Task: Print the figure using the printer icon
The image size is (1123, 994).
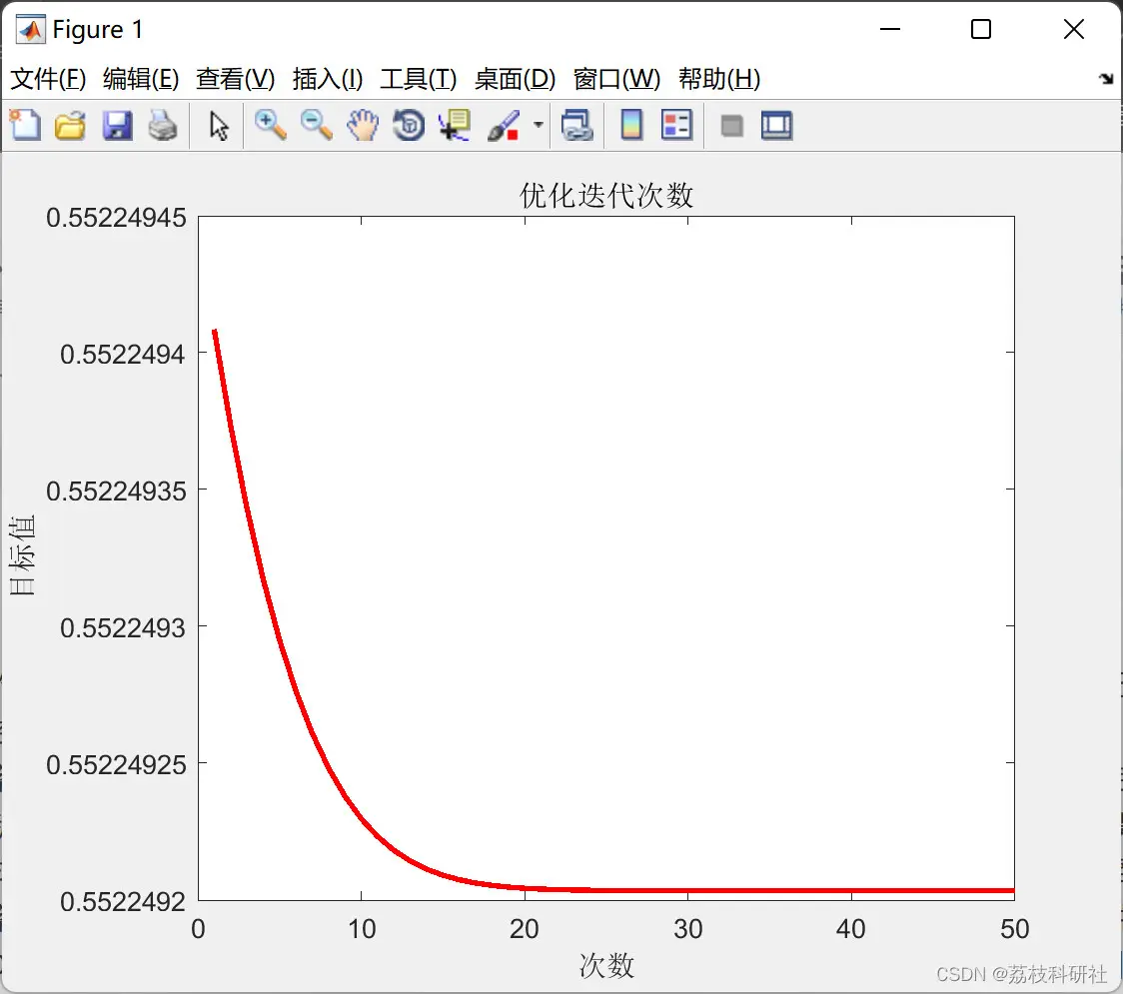Action: (x=163, y=125)
